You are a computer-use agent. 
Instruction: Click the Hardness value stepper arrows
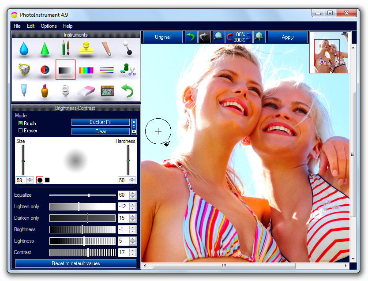pyautogui.click(x=132, y=180)
